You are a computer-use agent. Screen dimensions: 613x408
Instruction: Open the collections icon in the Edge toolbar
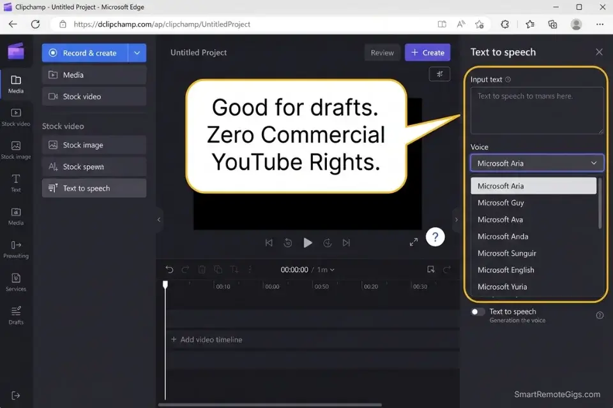click(552, 24)
